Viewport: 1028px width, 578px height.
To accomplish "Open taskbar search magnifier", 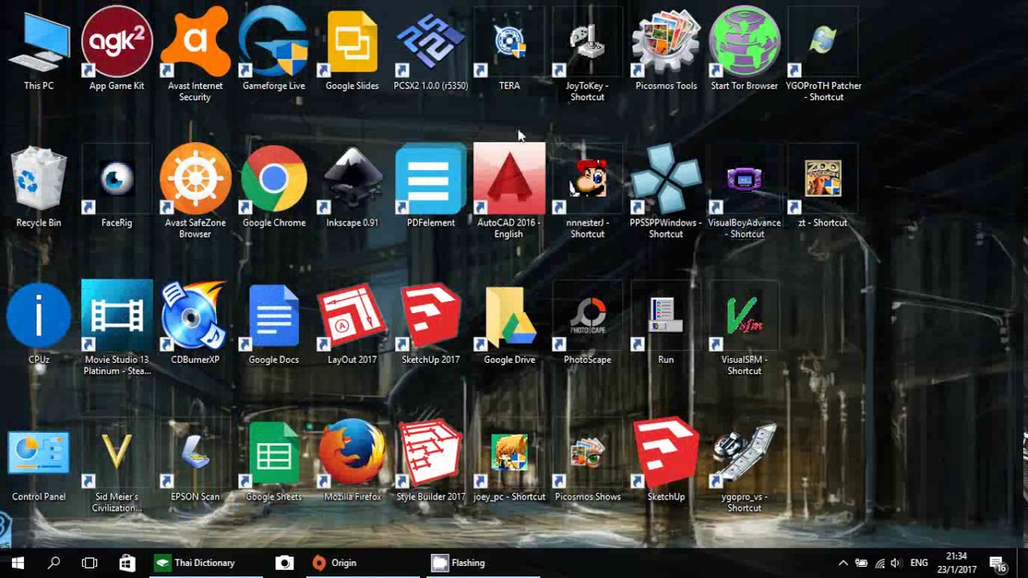I will 54,563.
